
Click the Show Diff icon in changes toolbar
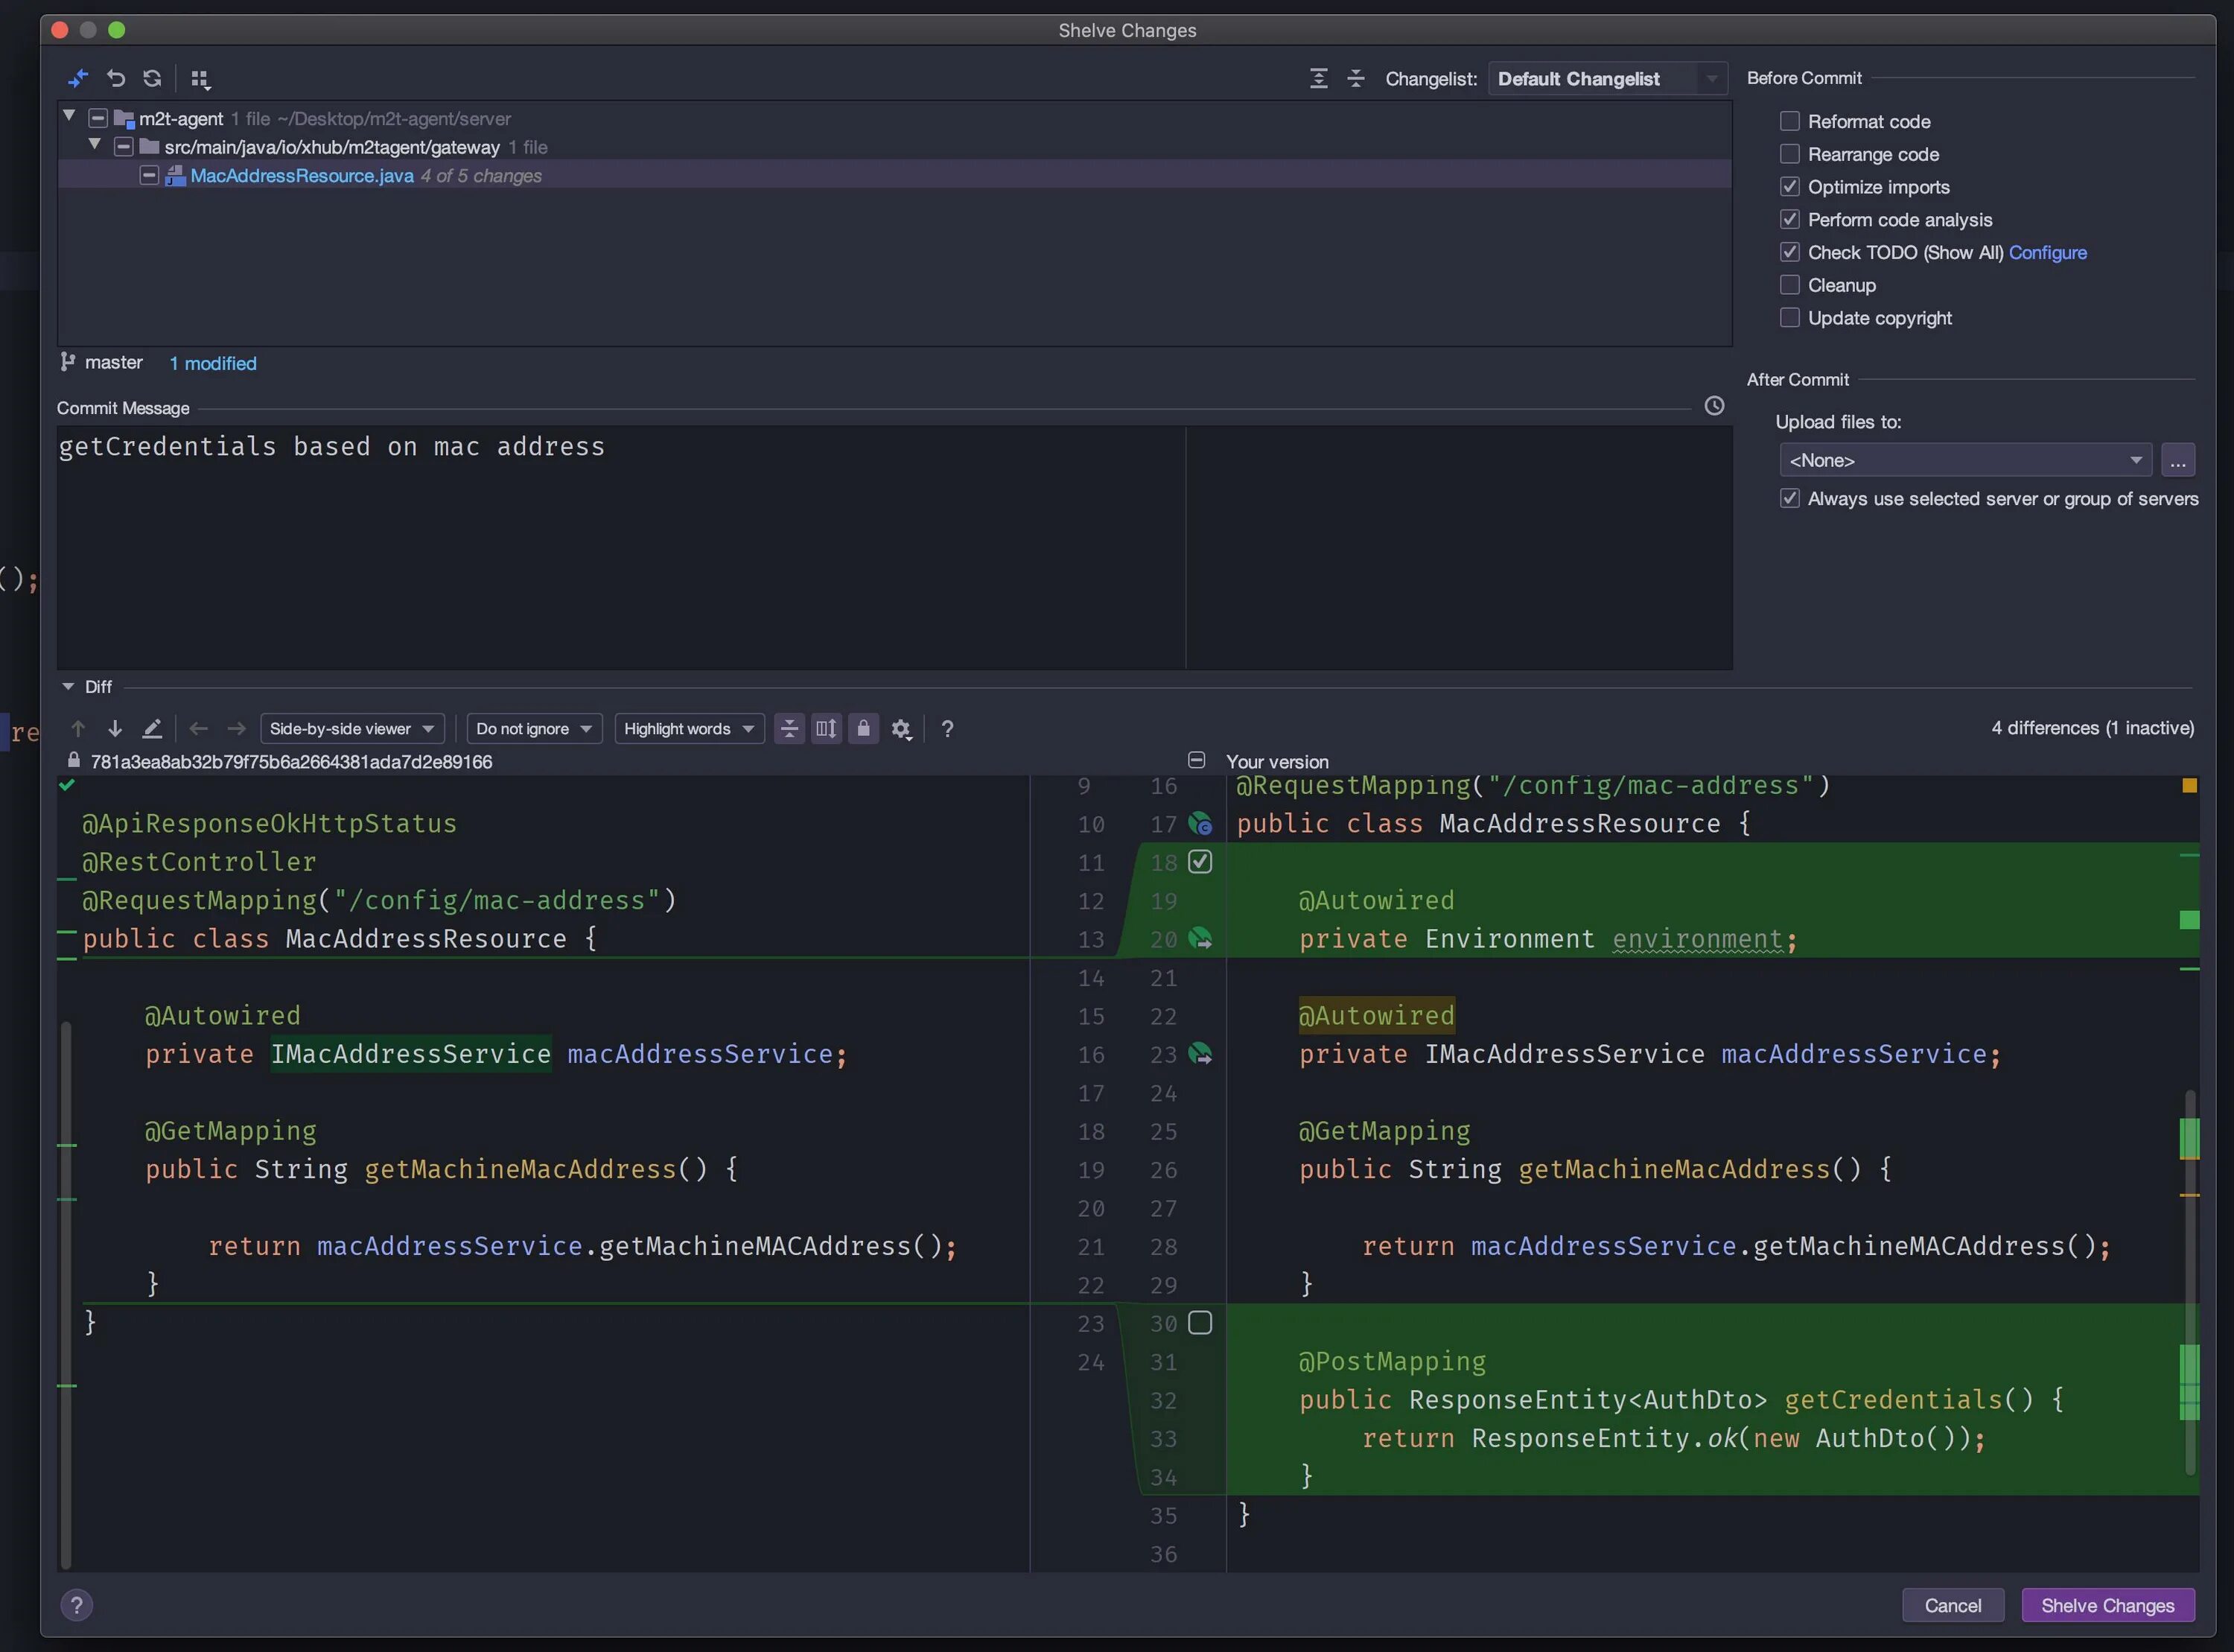click(78, 78)
